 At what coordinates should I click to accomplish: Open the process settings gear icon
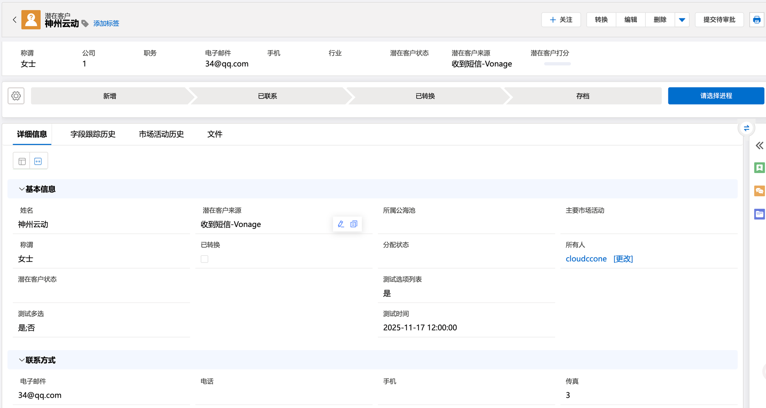coord(16,96)
